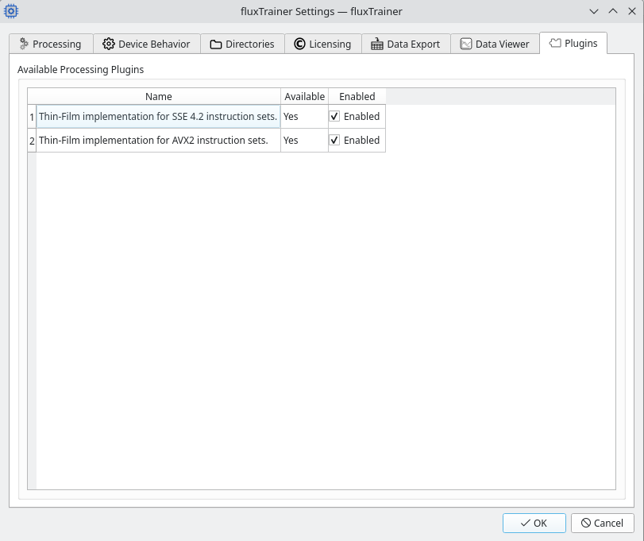Click the gears icon on Processing tab

pyautogui.click(x=24, y=44)
